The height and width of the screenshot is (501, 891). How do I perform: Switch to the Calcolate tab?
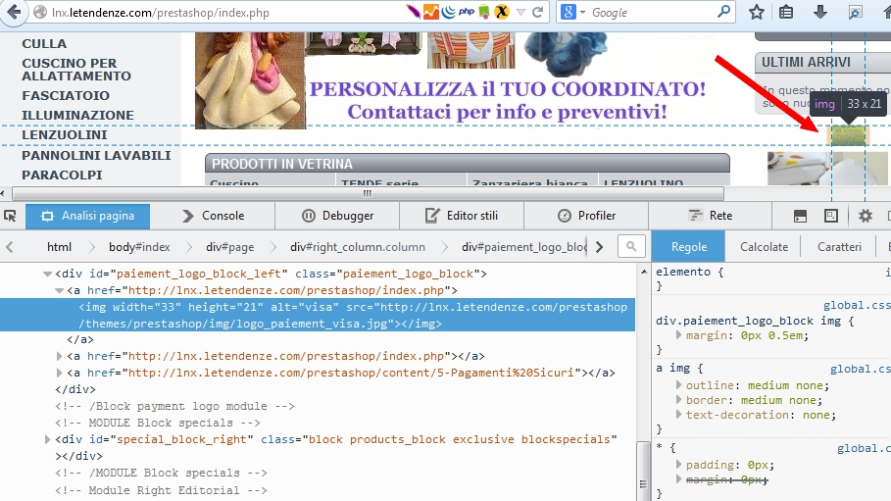coord(764,247)
